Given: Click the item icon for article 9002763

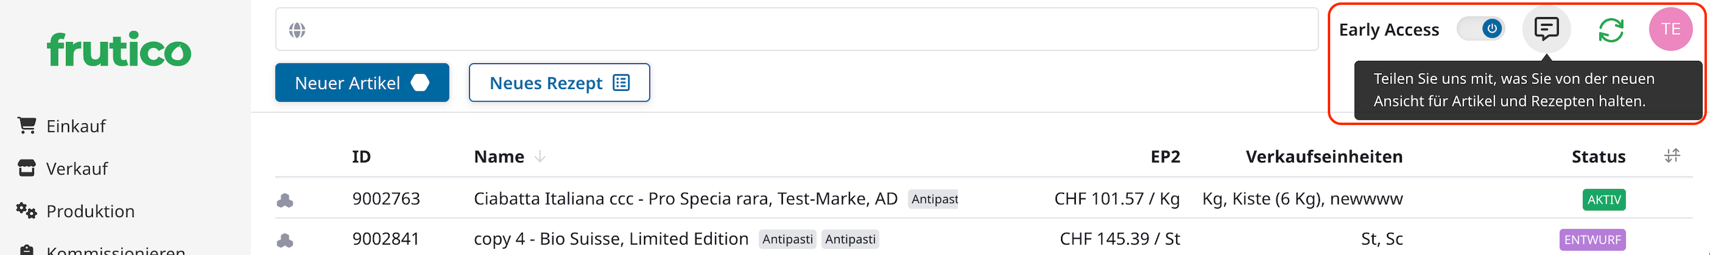Looking at the screenshot, I should (285, 199).
